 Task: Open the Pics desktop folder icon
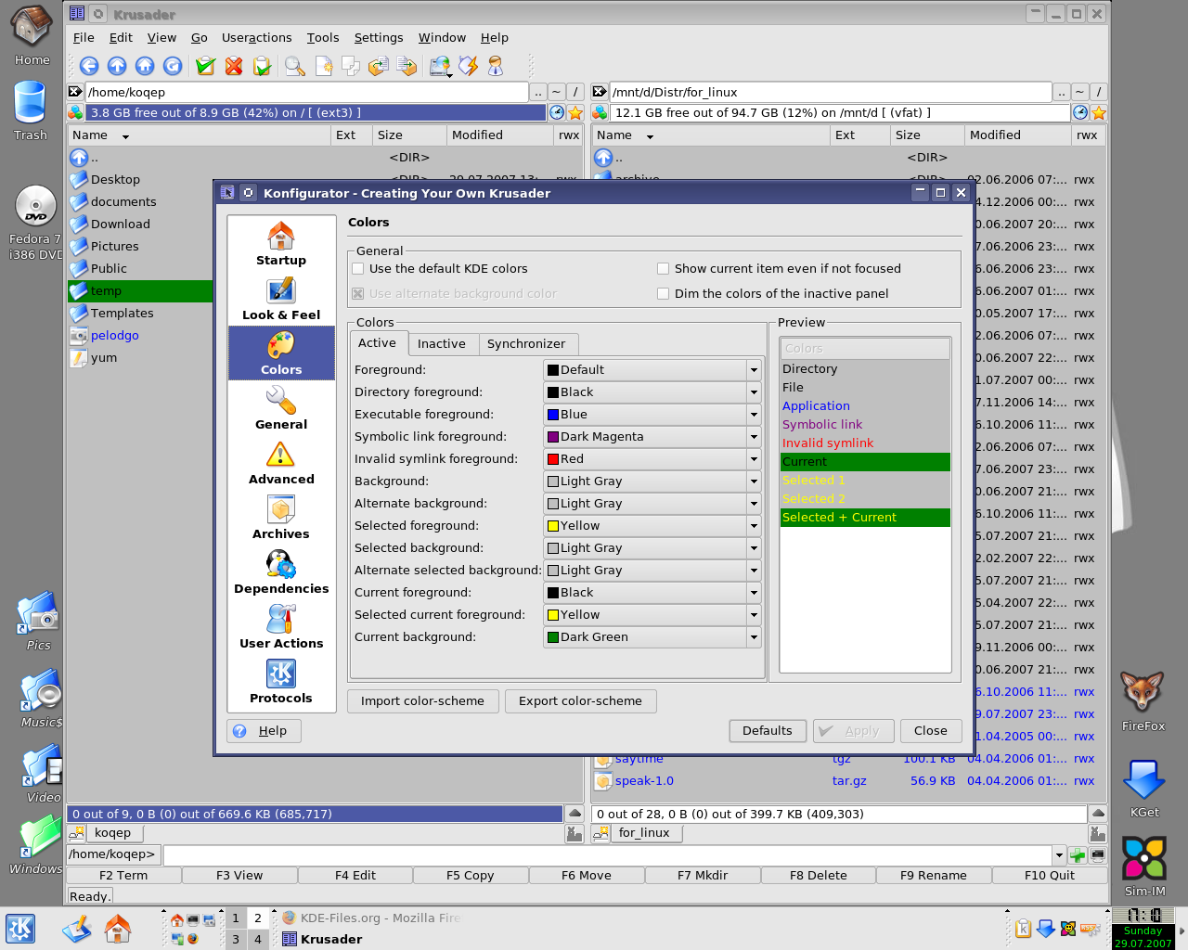[x=39, y=621]
